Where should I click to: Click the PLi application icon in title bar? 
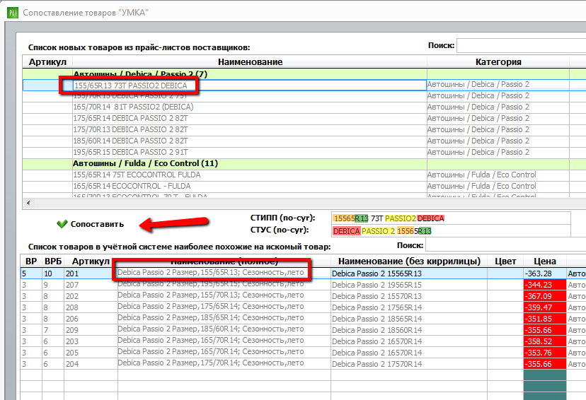pyautogui.click(x=12, y=13)
